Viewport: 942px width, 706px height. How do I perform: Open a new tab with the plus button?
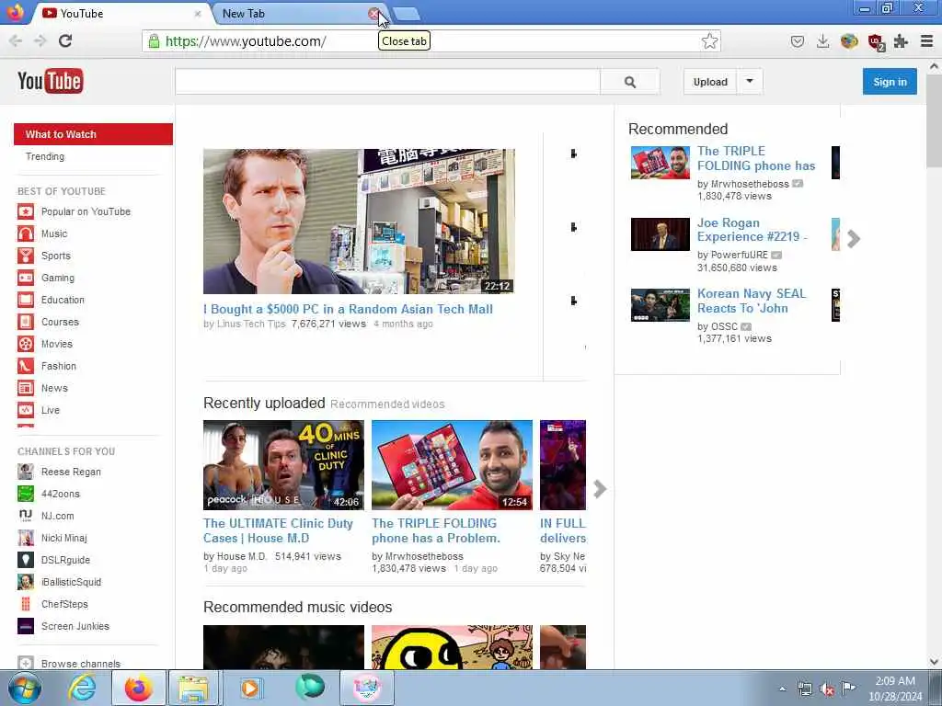(408, 14)
